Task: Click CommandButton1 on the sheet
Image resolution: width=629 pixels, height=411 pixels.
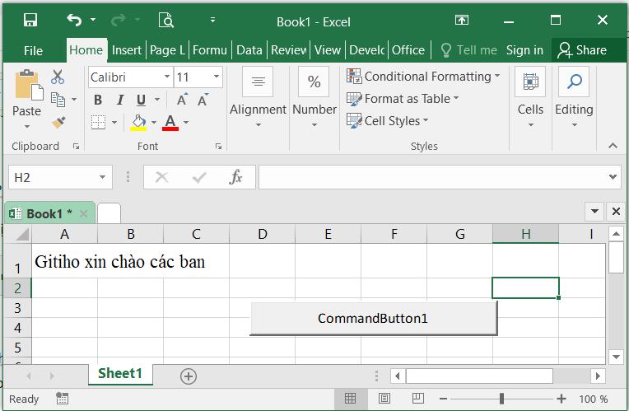Action: (x=373, y=318)
